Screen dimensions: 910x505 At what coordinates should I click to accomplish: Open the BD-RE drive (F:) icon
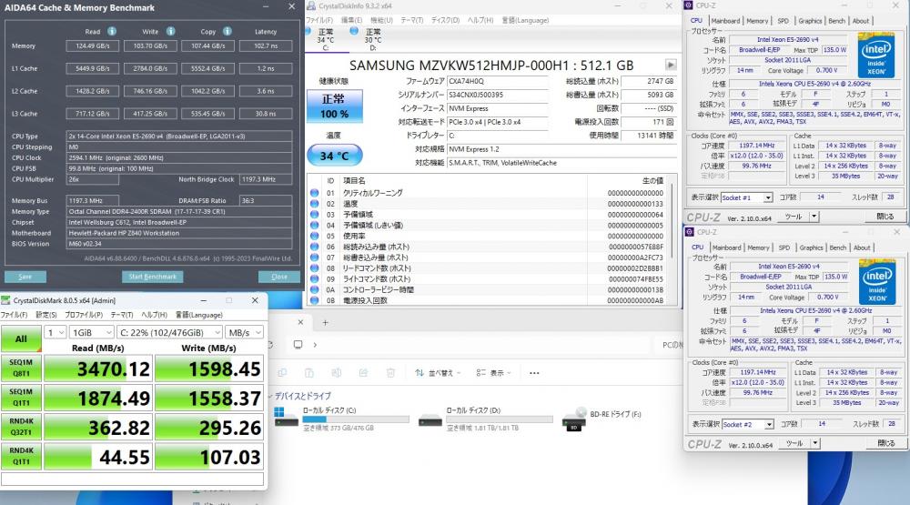574,419
